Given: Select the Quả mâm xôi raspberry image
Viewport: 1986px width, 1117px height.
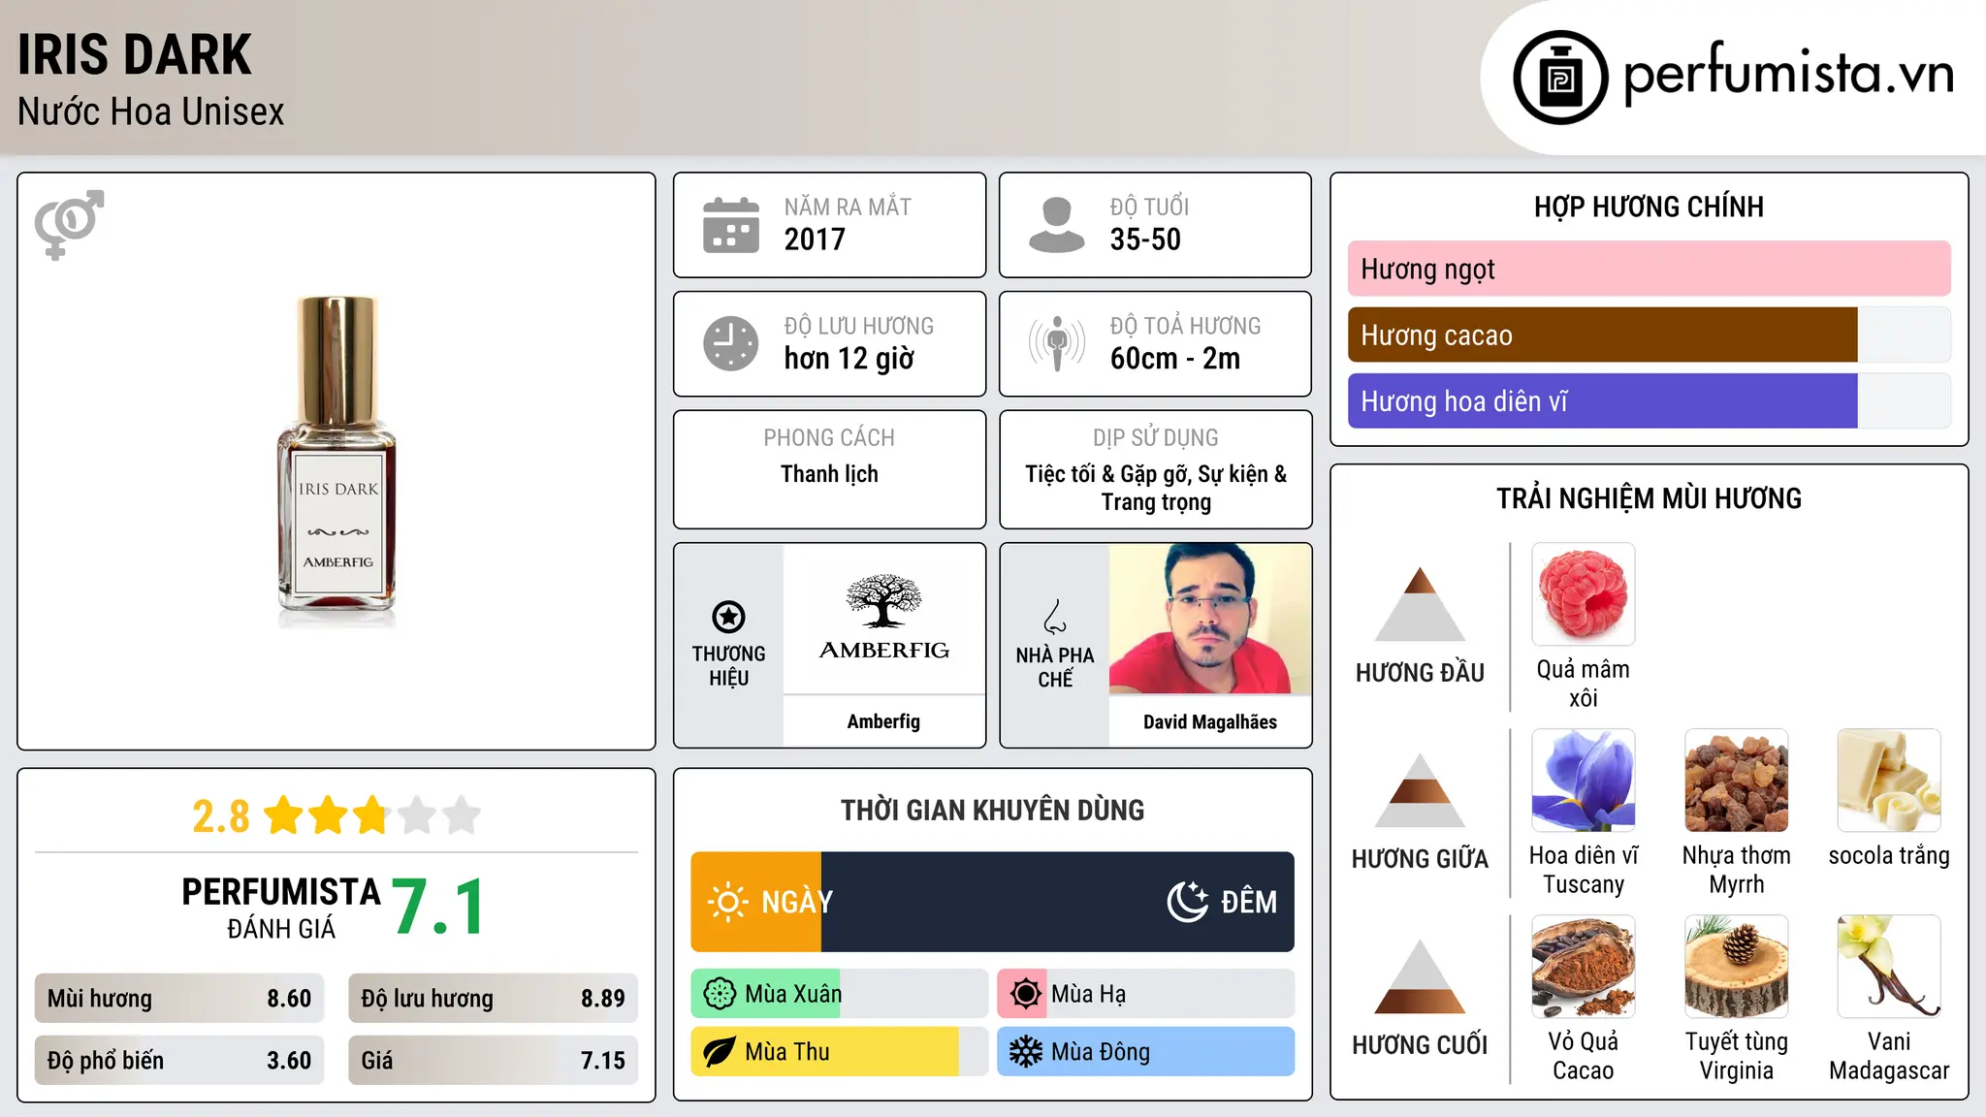Looking at the screenshot, I should [1584, 594].
